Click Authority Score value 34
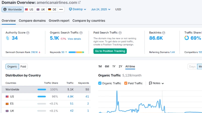Viewport: 202px width, 113px height. tap(15, 38)
